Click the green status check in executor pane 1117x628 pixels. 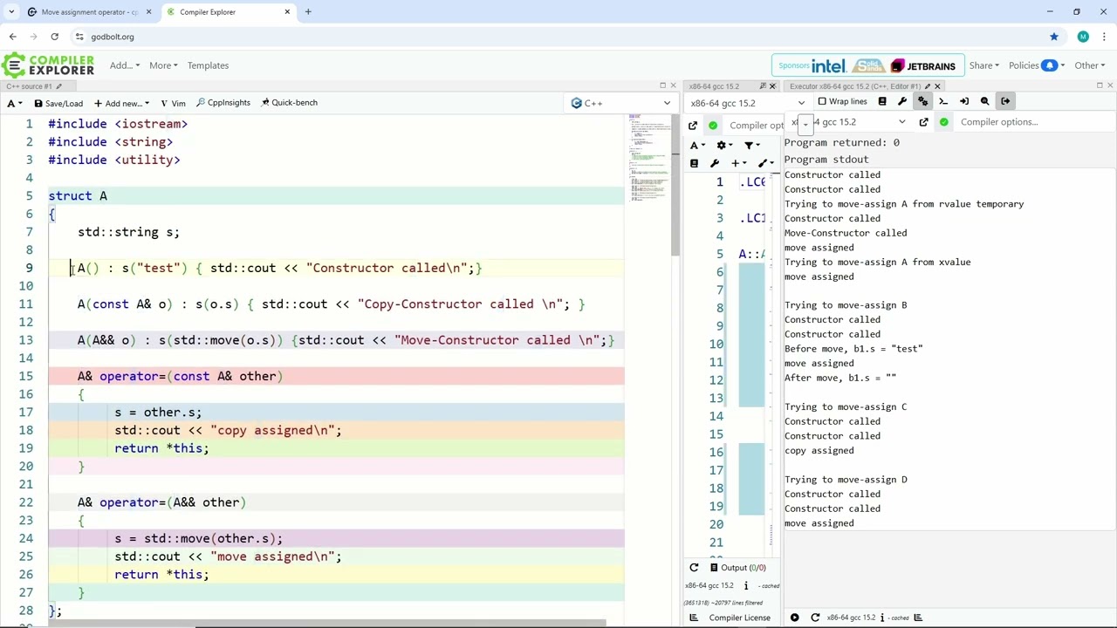pyautogui.click(x=943, y=122)
